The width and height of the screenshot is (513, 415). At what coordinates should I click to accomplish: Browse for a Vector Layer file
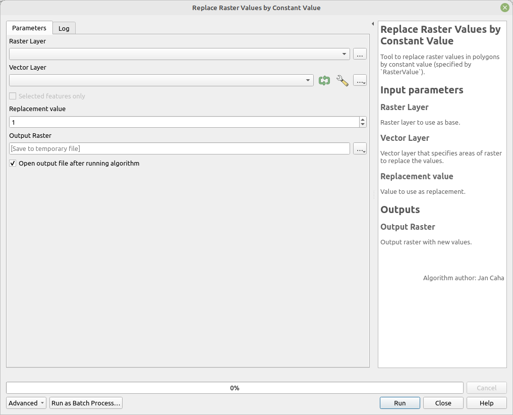[x=360, y=80]
